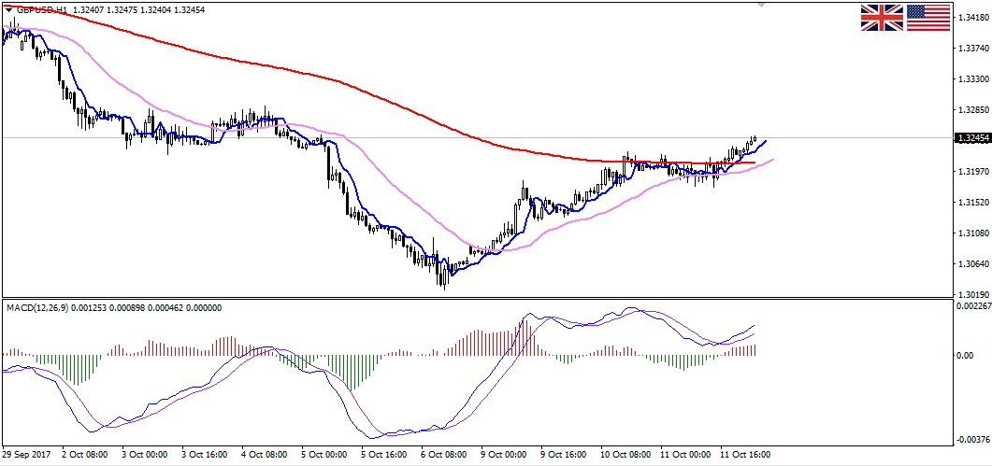This screenshot has width=992, height=466.
Task: Click the 1.31080 price axis label
Action: [972, 233]
